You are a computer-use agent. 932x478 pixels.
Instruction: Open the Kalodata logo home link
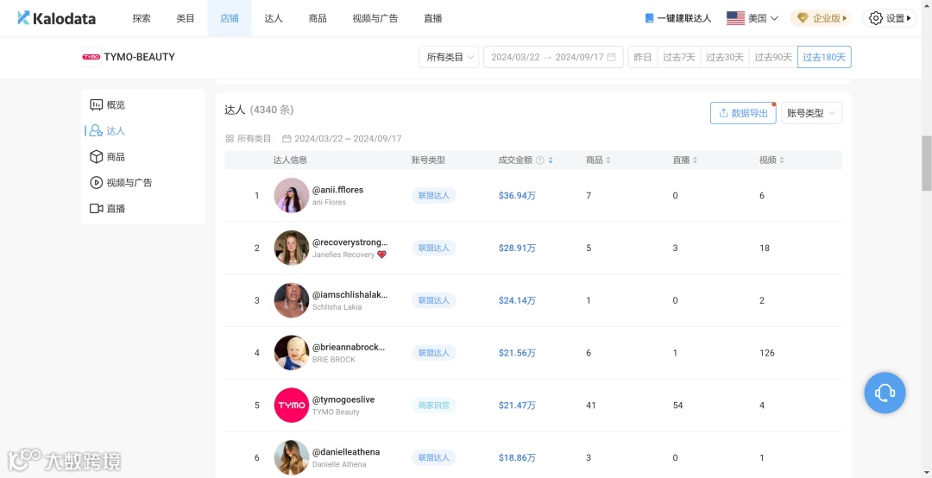tap(56, 18)
